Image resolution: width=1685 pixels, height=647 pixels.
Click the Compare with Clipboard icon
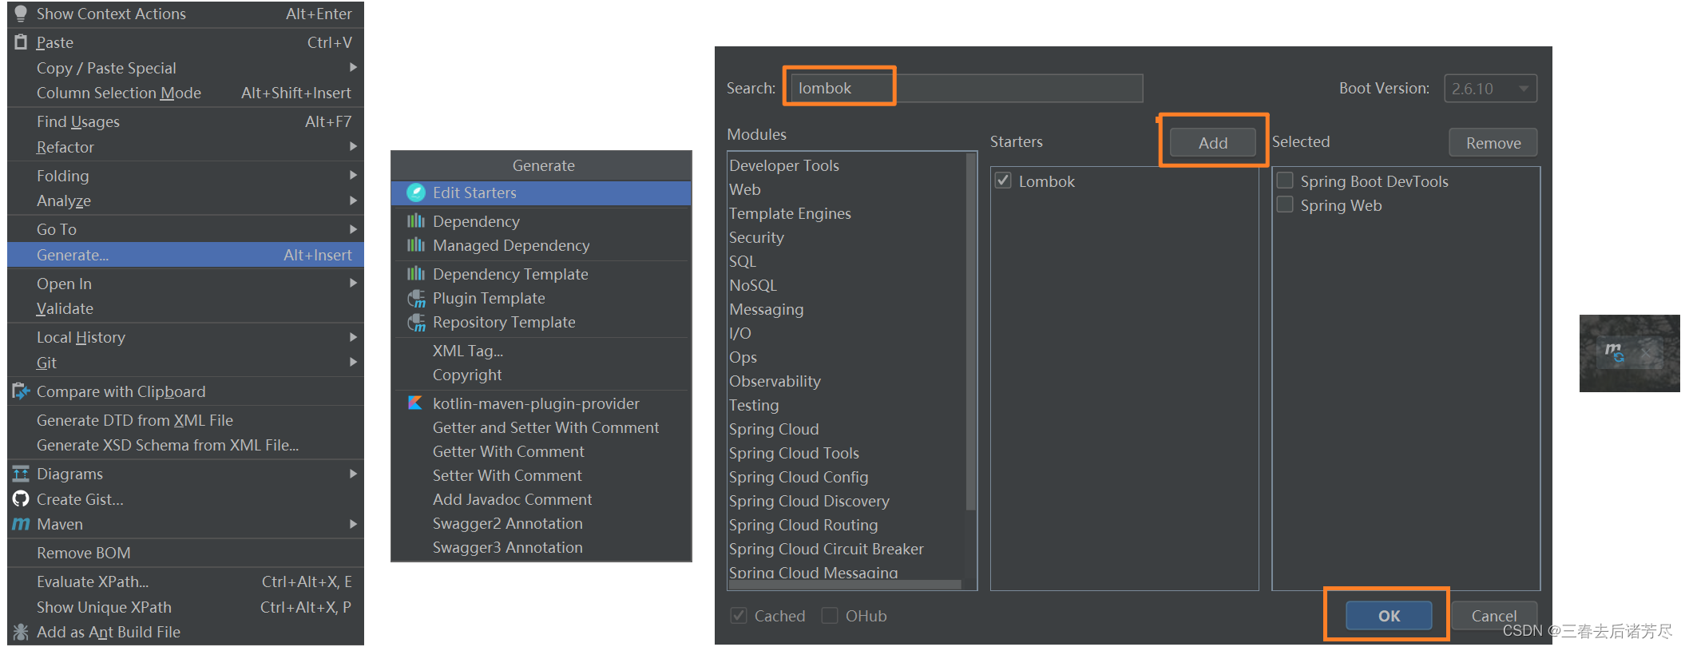coord(21,391)
